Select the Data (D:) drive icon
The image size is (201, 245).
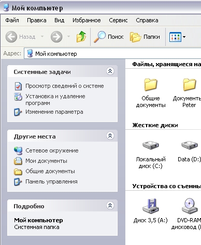(x=190, y=145)
